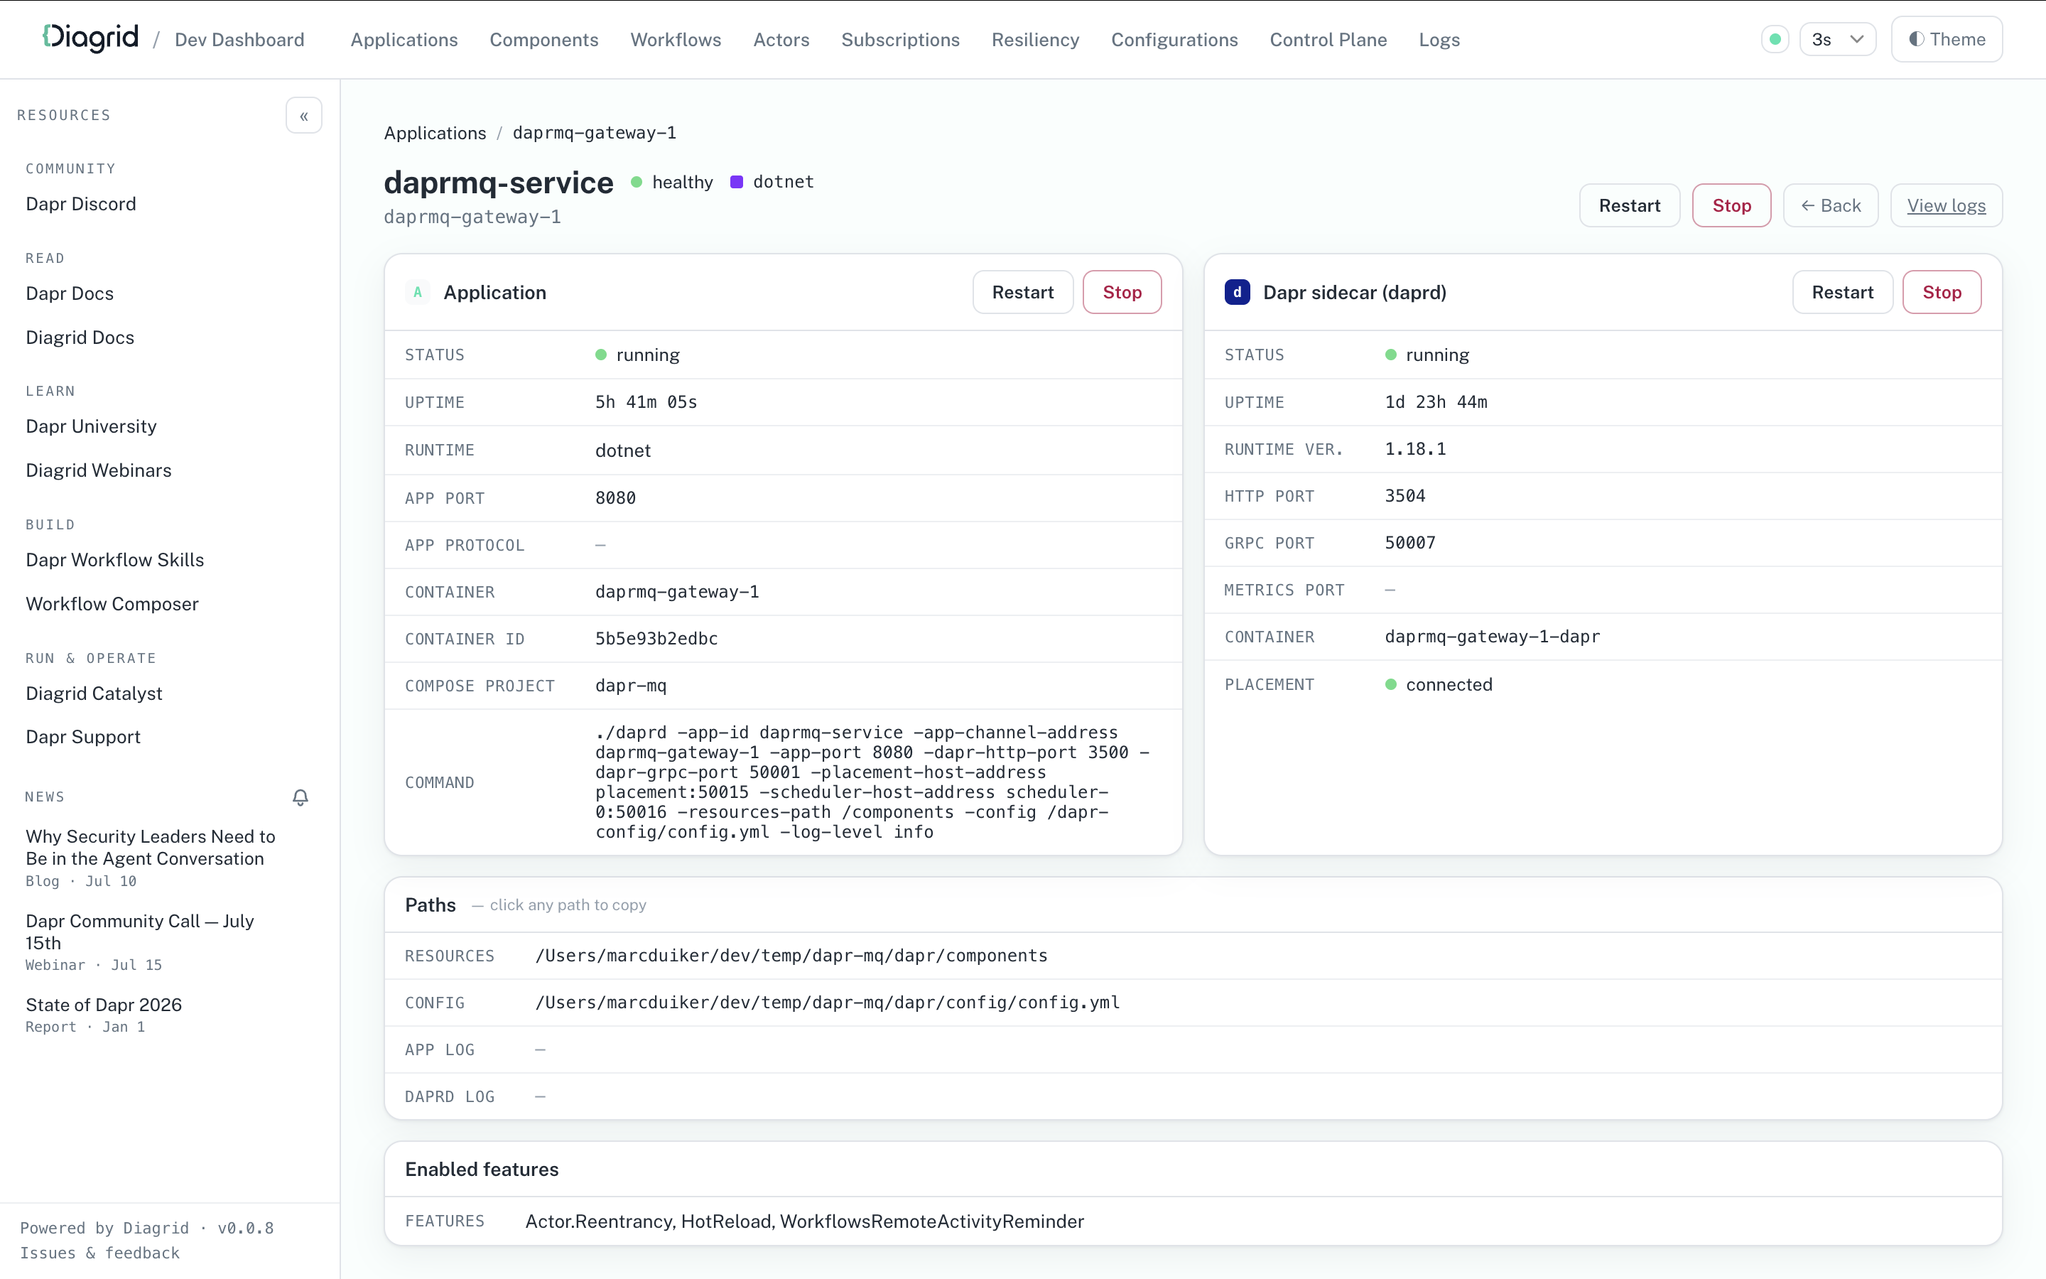Screen dimensions: 2046x1279
Task: Restart the Dapr sidecar
Action: click(1842, 292)
